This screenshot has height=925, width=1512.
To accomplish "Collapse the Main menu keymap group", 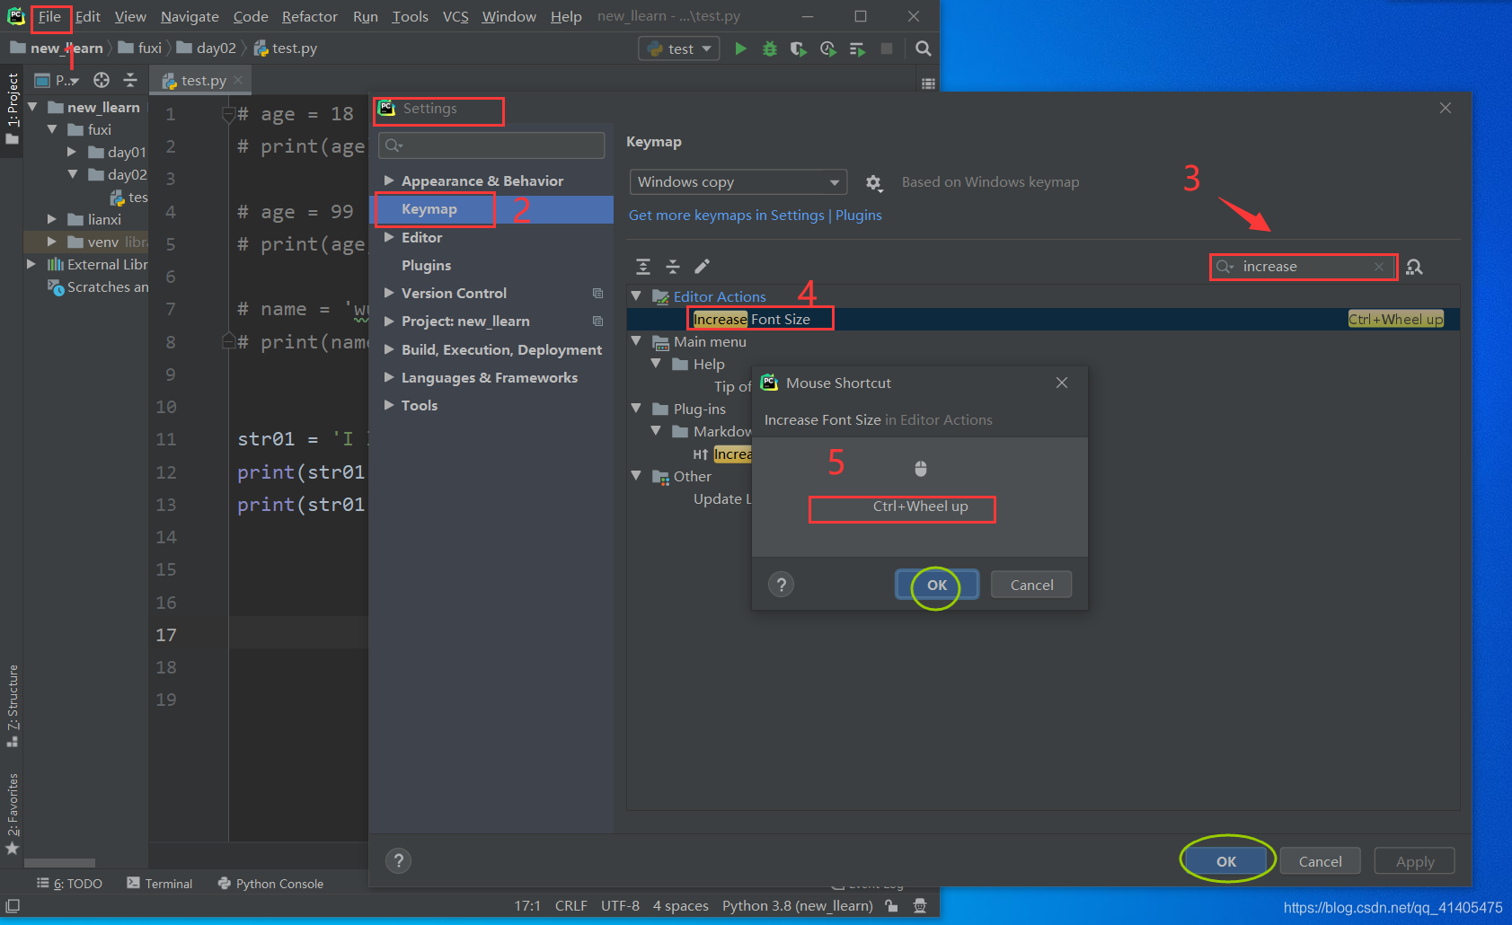I will [636, 340].
